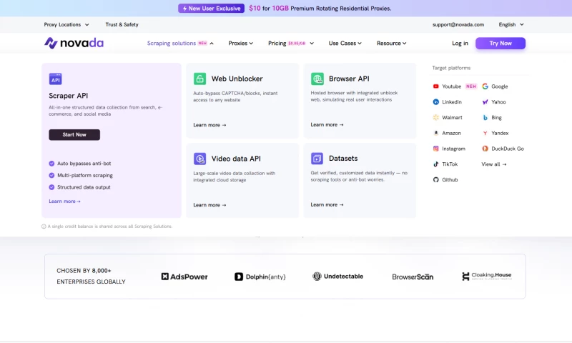This screenshot has height=343, width=572.
Task: Click the info icon beside credit balance note
Action: 44,227
